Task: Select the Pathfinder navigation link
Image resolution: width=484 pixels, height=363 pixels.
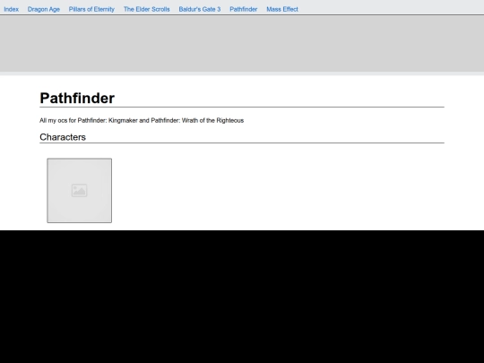Action: [243, 9]
